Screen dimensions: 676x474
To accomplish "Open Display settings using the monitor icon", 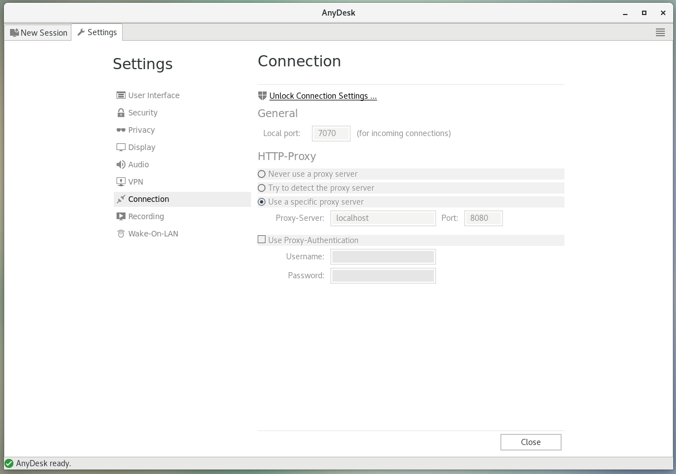I will click(120, 147).
